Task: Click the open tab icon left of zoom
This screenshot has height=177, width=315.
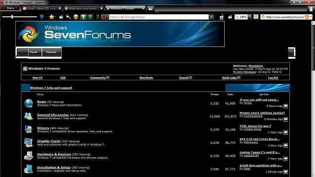Action: click(230, 17)
